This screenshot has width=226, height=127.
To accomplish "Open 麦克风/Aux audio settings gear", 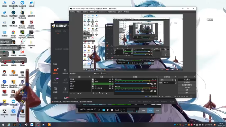I will tap(155, 84).
